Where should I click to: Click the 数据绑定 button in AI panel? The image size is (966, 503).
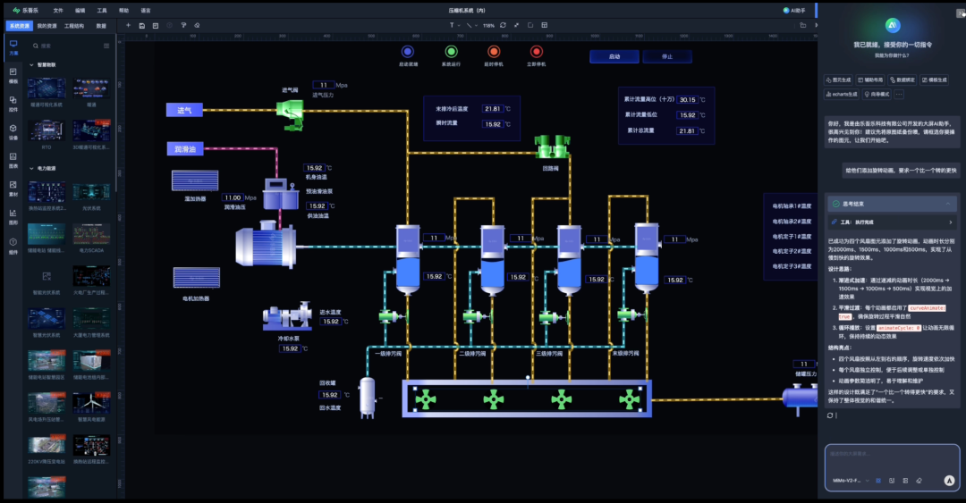click(x=902, y=80)
